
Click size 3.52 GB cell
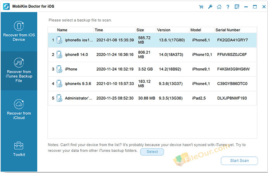(145, 69)
